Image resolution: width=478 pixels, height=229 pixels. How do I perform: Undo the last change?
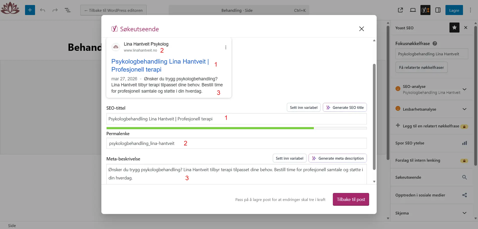point(43,10)
